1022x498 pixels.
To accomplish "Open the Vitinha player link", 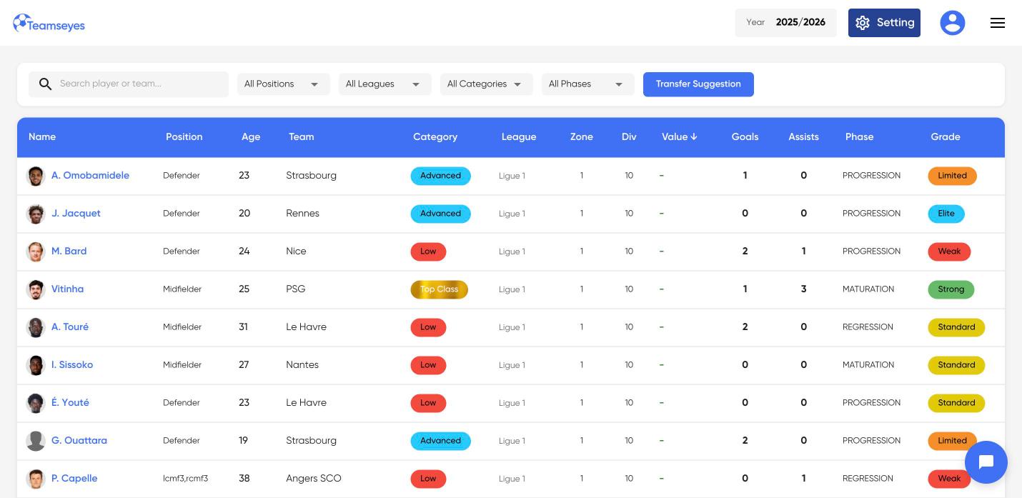I will point(67,289).
